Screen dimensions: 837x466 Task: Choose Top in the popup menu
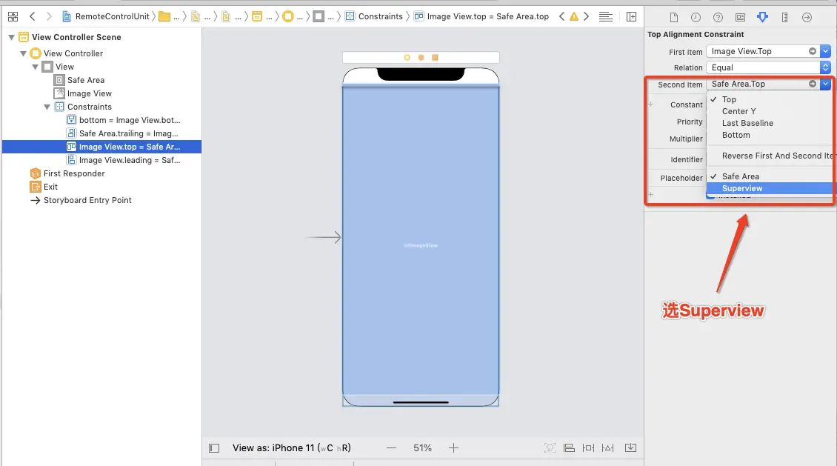tap(729, 99)
